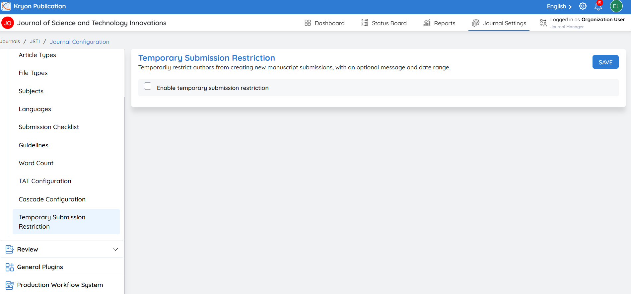This screenshot has height=294, width=631.
Task: Open the Journal Settings tab
Action: click(x=499, y=23)
